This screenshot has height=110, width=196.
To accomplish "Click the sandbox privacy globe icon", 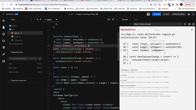I will 97,14.
